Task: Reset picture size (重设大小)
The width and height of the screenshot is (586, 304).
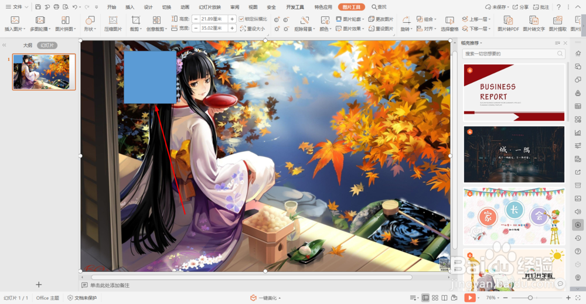Action: point(252,28)
